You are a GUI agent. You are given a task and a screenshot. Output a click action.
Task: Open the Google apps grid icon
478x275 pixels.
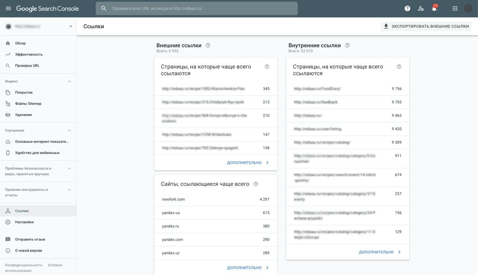pos(455,9)
